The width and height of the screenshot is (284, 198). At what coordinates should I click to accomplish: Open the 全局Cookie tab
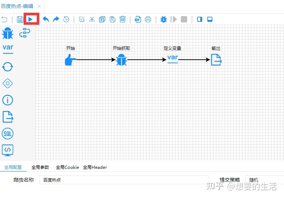[x=67, y=167]
